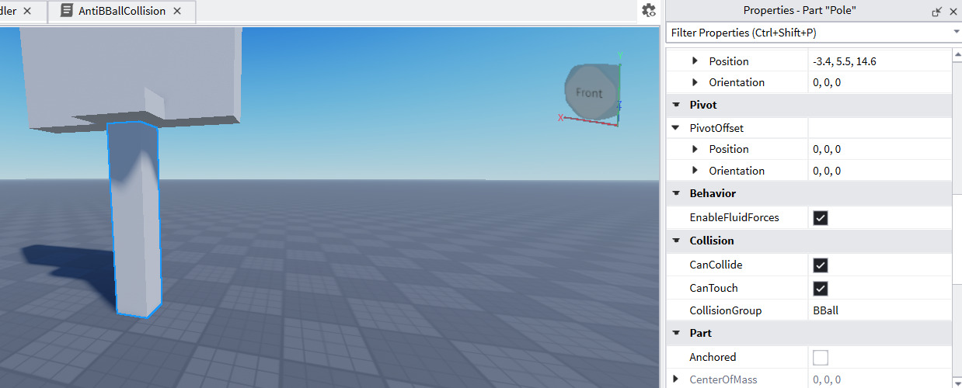
Task: Edit the Position value -3.4, 5.5, 14.6
Action: [880, 61]
